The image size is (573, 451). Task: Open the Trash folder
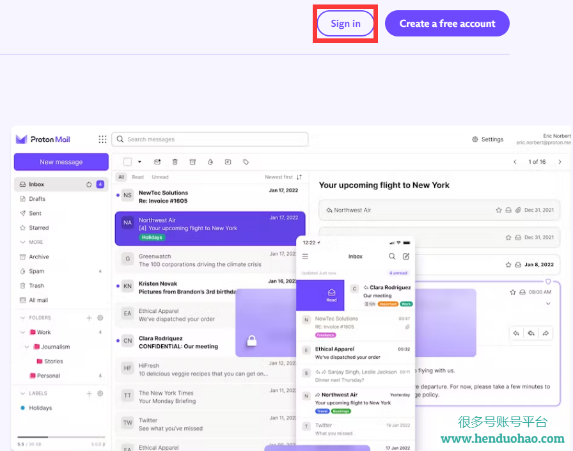click(61, 285)
